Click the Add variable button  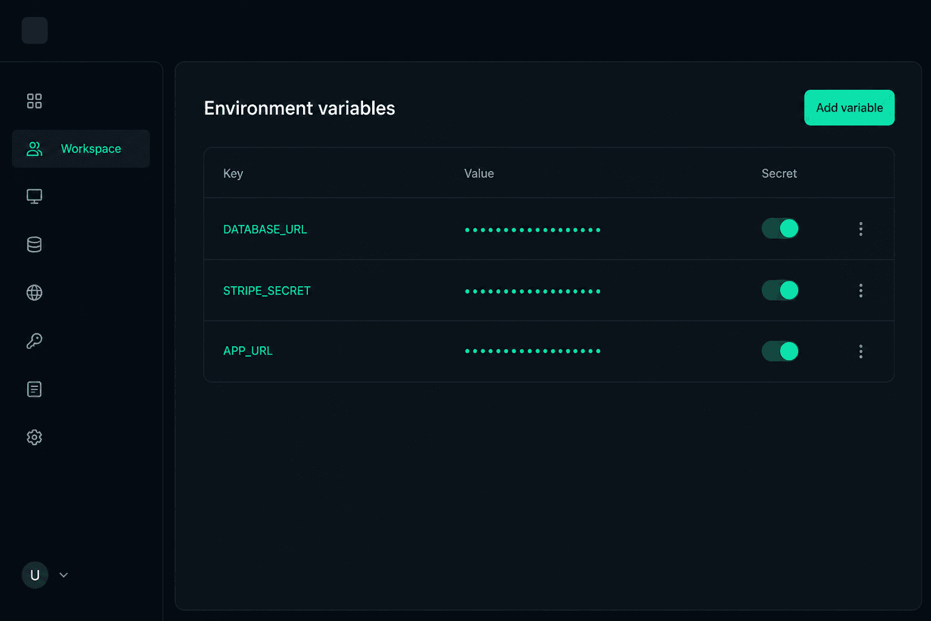(849, 108)
